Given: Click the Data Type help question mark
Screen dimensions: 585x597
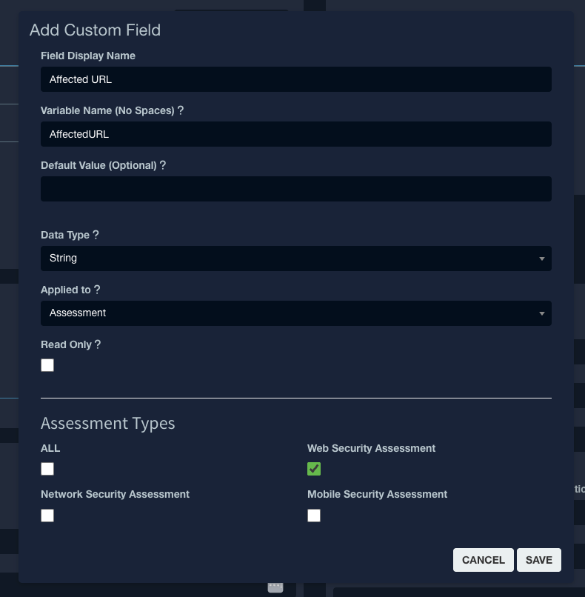Looking at the screenshot, I should (96, 235).
